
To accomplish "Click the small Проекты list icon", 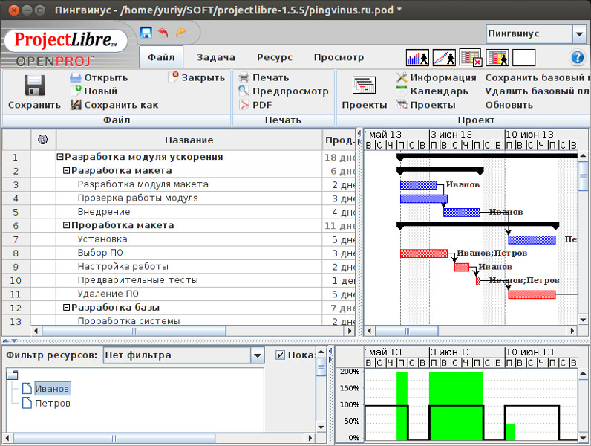I will tap(402, 105).
